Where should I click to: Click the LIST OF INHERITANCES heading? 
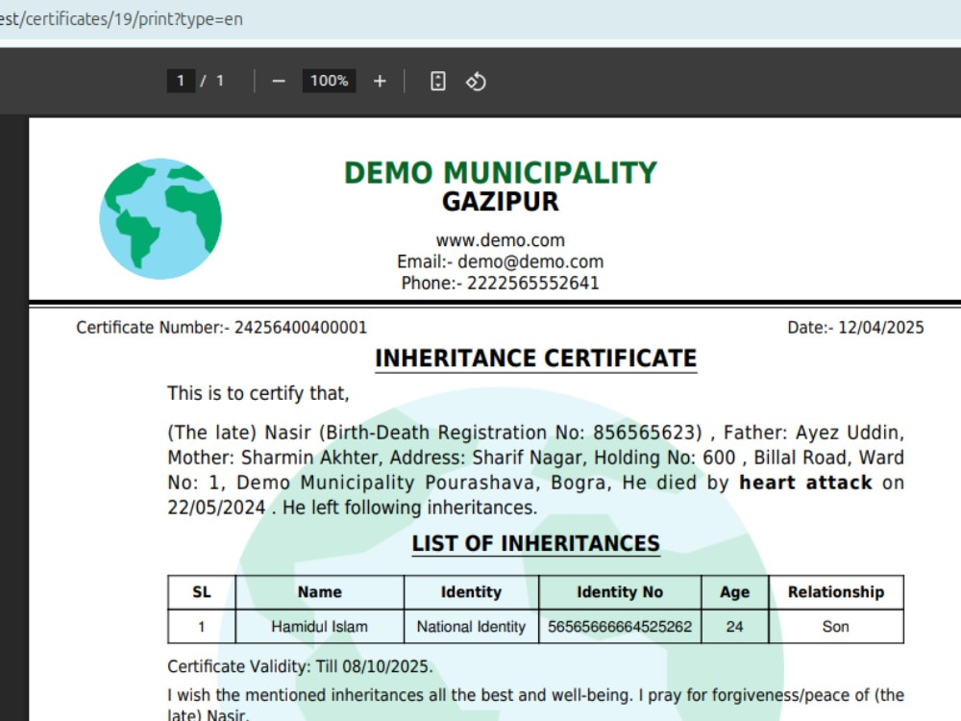pos(535,543)
